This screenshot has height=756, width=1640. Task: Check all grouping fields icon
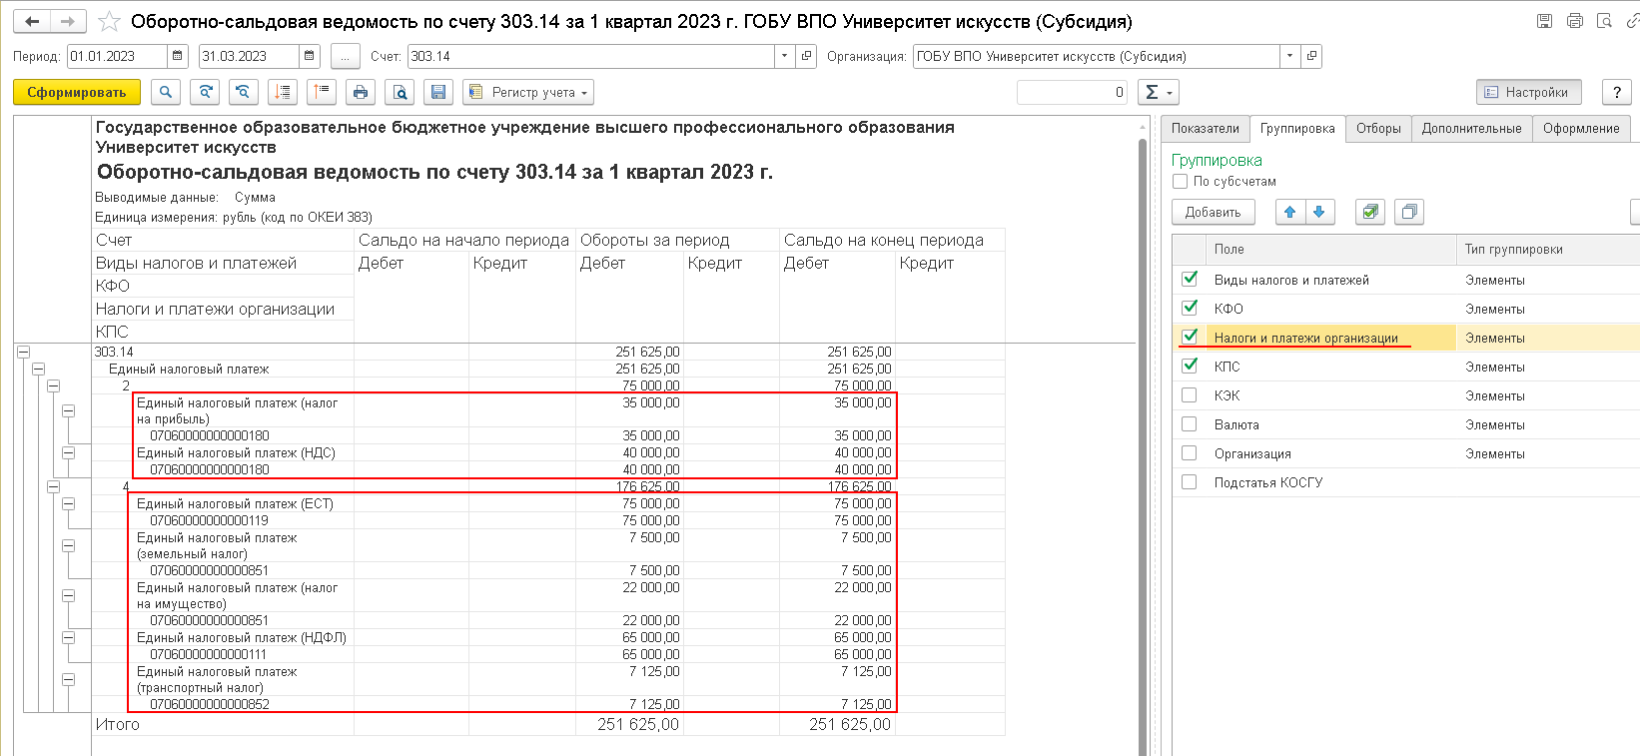(1370, 212)
